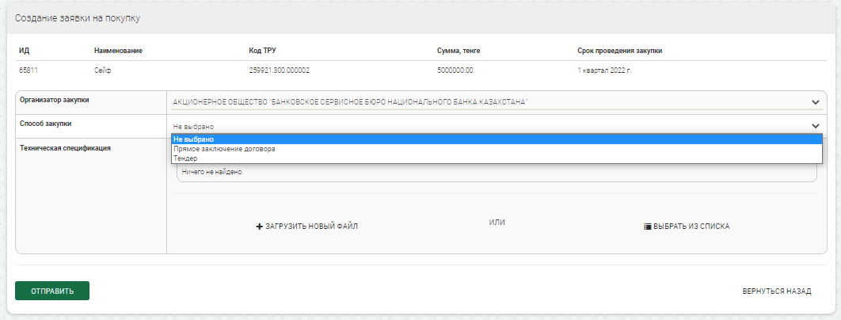Click the ИД column header
The width and height of the screenshot is (841, 320).
[x=24, y=51]
